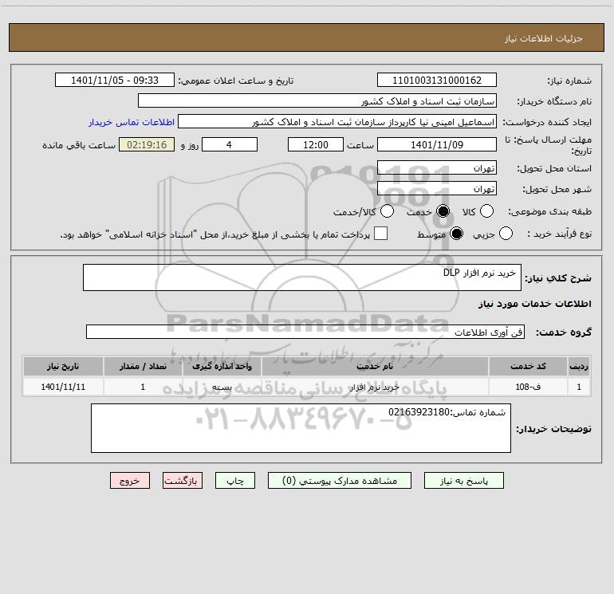Click buyer notes textarea with phone number
The image size is (614, 594).
301,428
